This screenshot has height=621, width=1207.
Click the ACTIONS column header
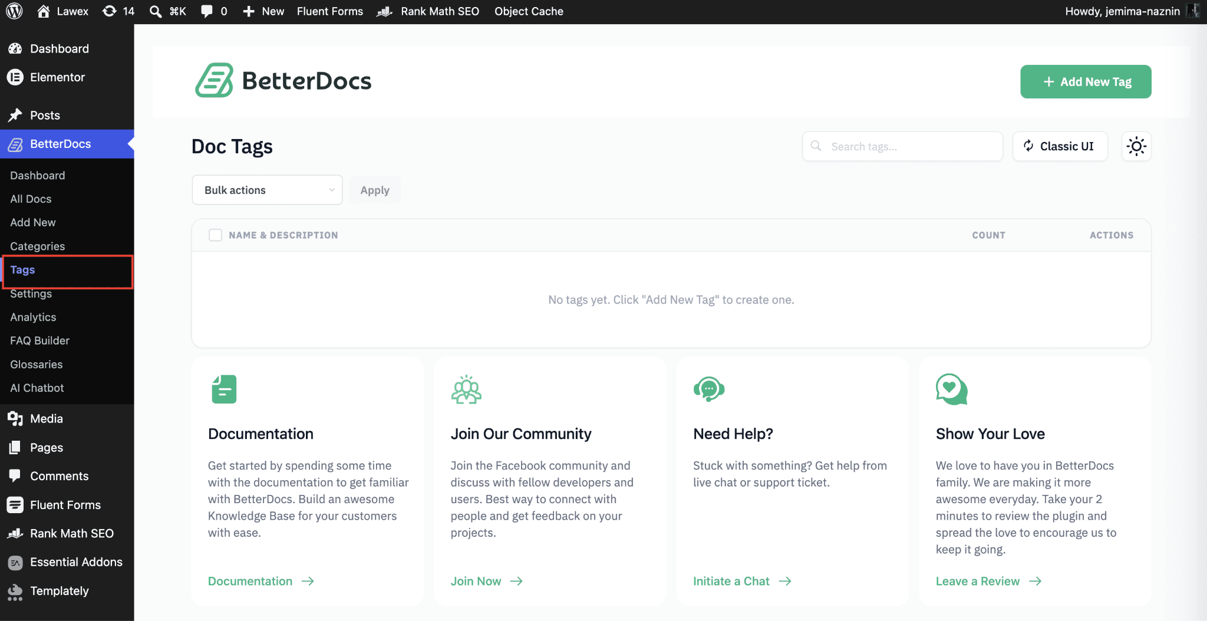pos(1111,235)
